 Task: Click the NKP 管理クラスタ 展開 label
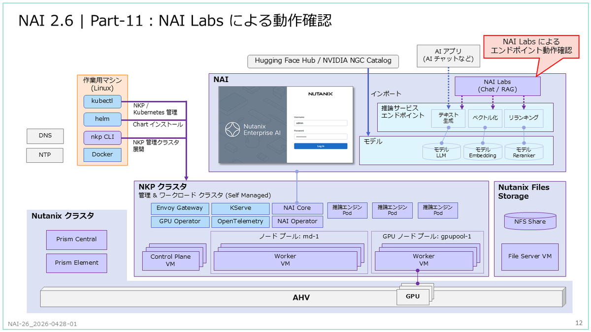156,145
